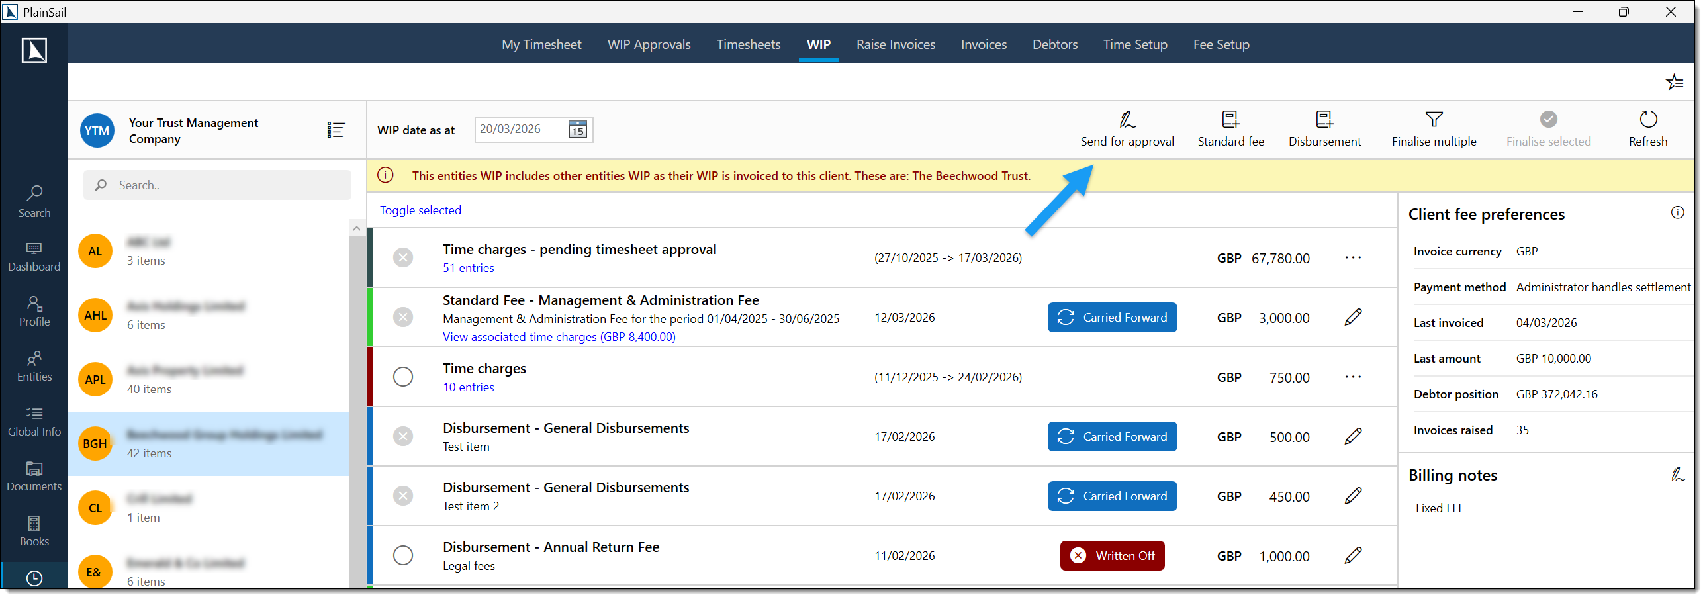Open more options for pending timesheet charges

coord(1353,257)
